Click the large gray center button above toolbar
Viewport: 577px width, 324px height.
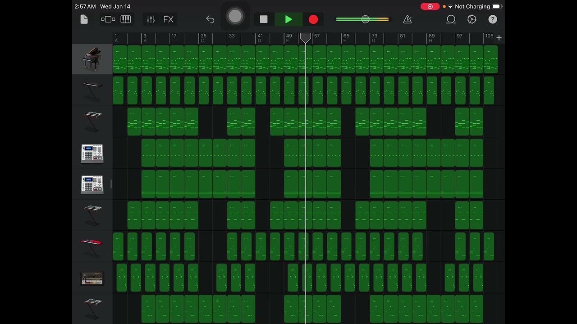click(x=235, y=17)
